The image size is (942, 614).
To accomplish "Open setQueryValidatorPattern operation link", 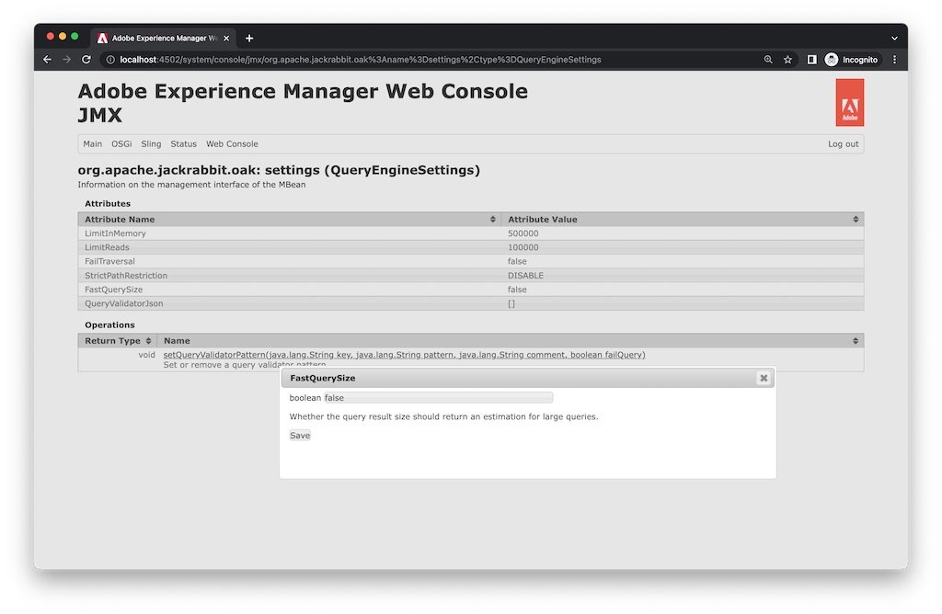I will tap(404, 355).
